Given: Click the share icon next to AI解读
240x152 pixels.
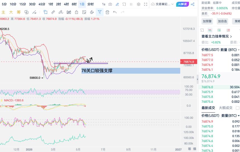Looking at the screenshot, I should coord(193,4).
